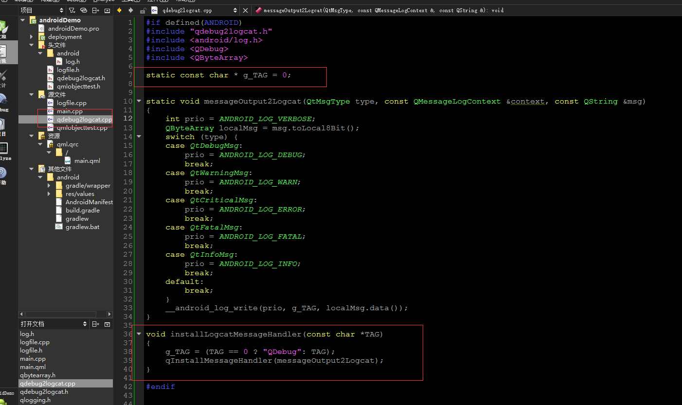Open the Design mode in the sidebar
682x405 pixels.
tap(5, 78)
